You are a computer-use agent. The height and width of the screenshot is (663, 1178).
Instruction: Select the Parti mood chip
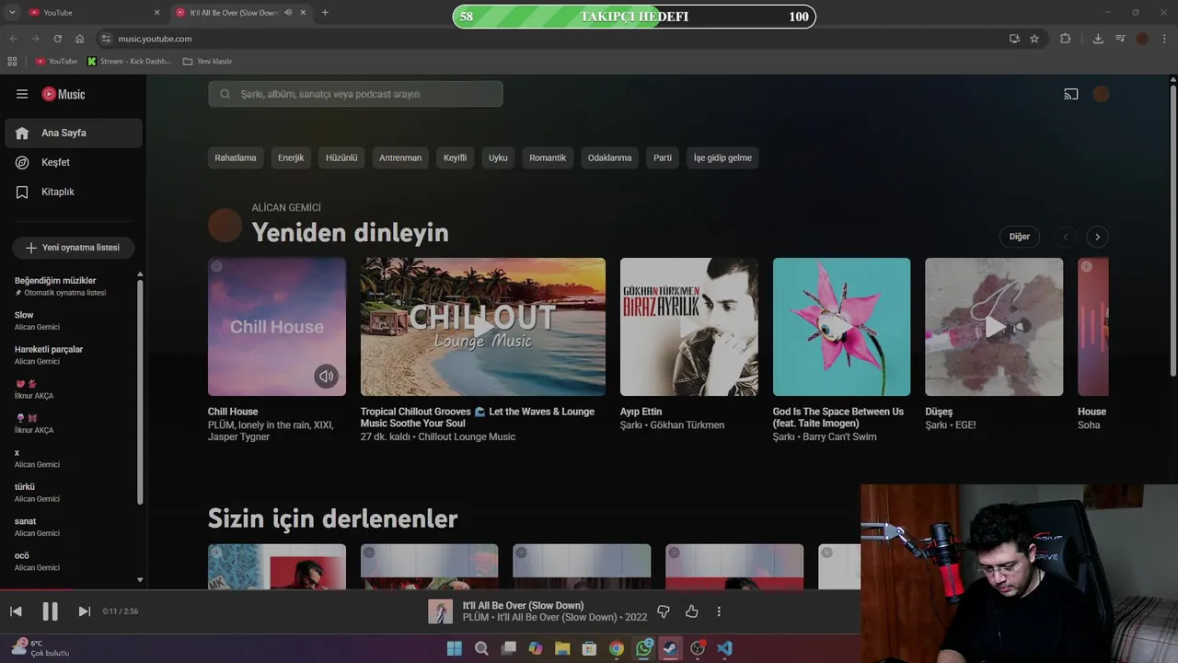(x=663, y=157)
